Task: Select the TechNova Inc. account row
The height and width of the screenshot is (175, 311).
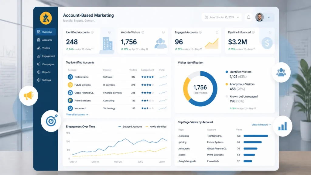Action: coord(117,77)
